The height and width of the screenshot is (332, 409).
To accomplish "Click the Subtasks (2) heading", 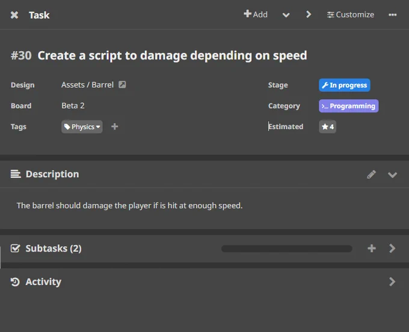I will [54, 249].
